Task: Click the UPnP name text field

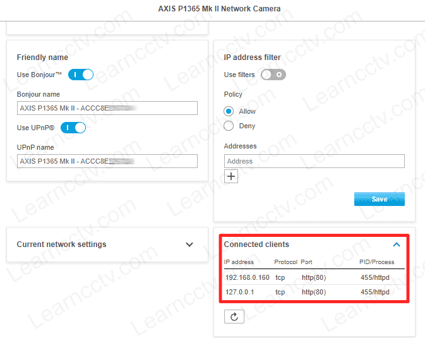Action: pos(107,161)
